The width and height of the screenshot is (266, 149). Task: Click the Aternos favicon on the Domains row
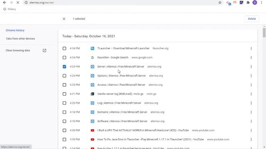click(x=92, y=112)
